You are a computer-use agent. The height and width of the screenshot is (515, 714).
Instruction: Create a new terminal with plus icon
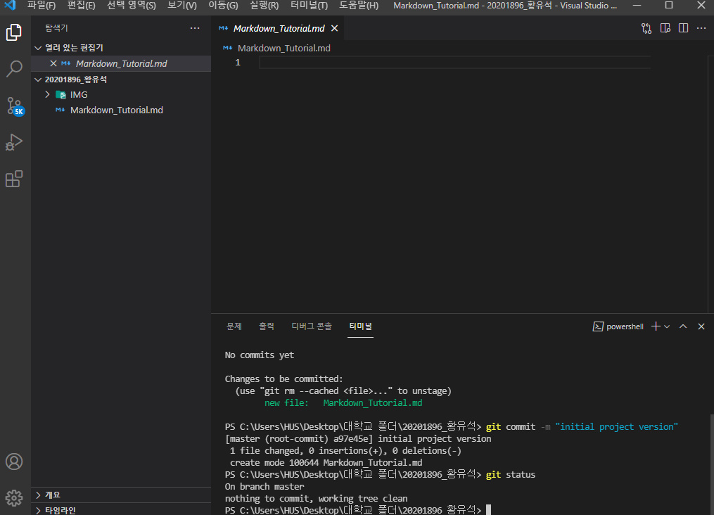click(x=656, y=326)
